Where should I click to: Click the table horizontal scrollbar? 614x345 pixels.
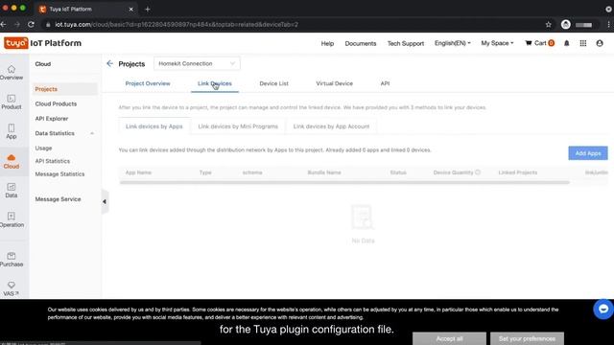pos(344,182)
